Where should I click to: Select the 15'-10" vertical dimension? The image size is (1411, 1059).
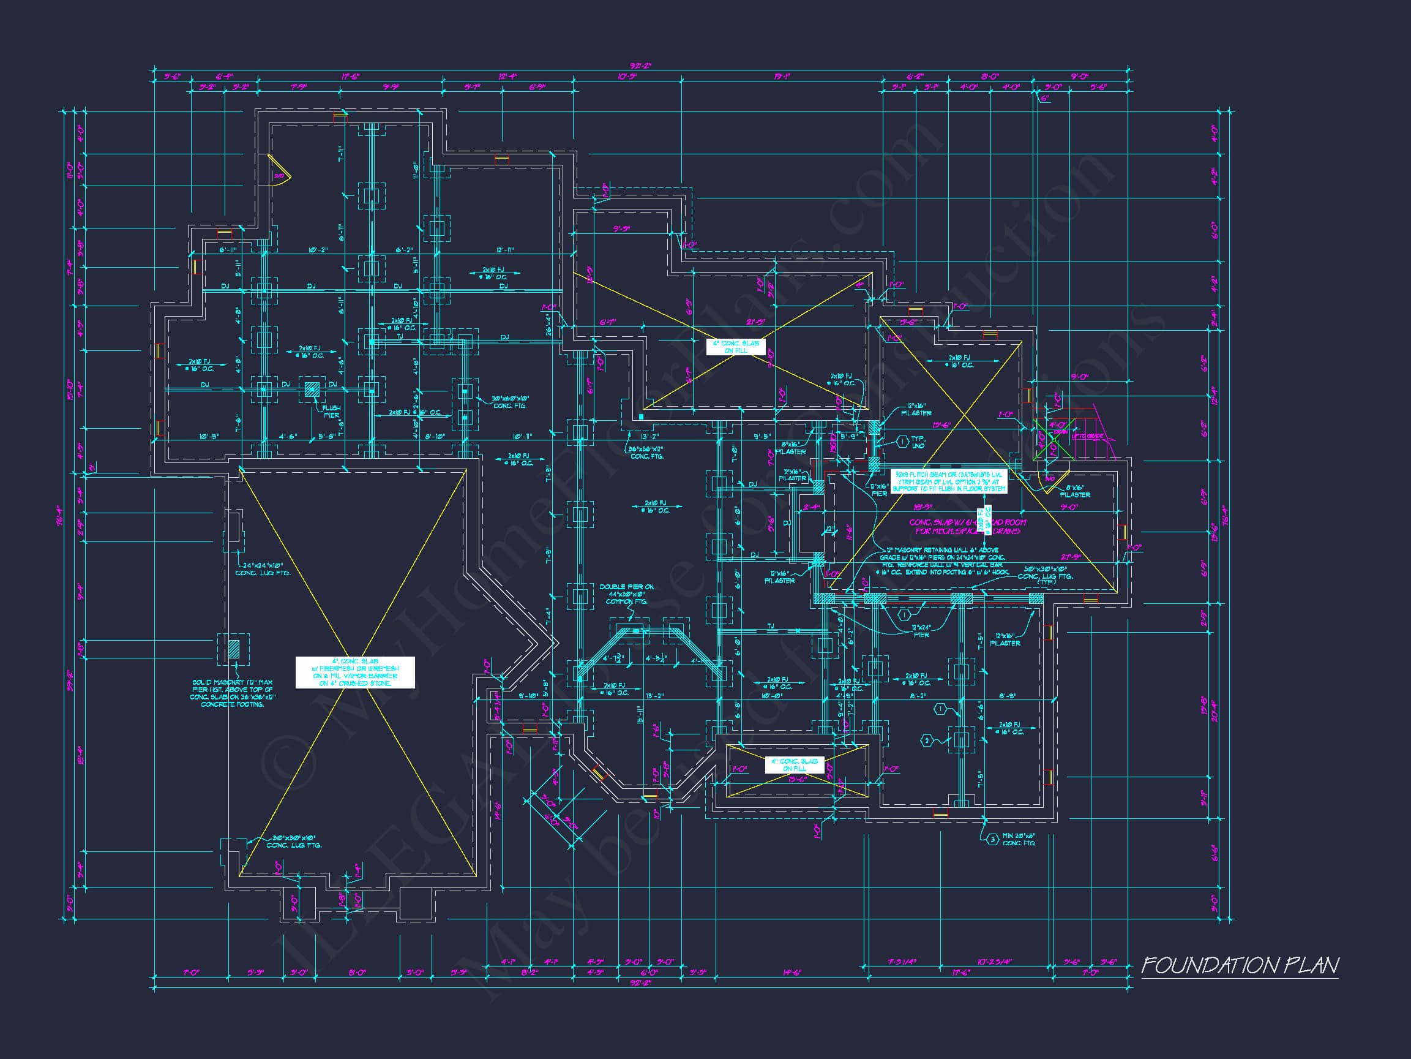(x=70, y=390)
